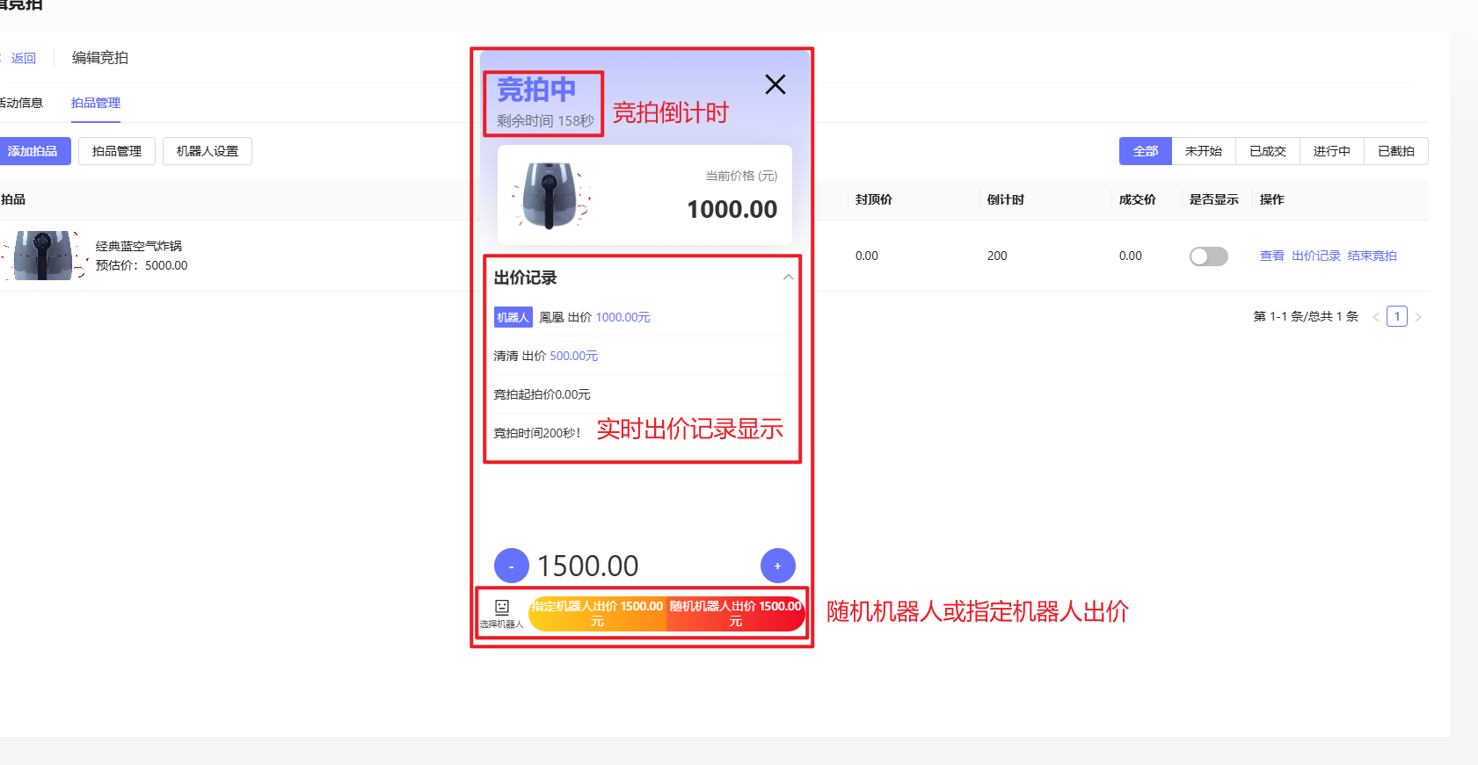Increase bid amount with plus button

(777, 566)
